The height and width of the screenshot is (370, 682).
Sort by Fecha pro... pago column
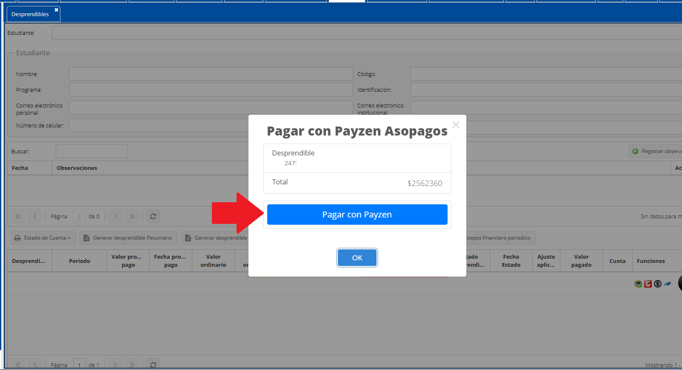[171, 261]
